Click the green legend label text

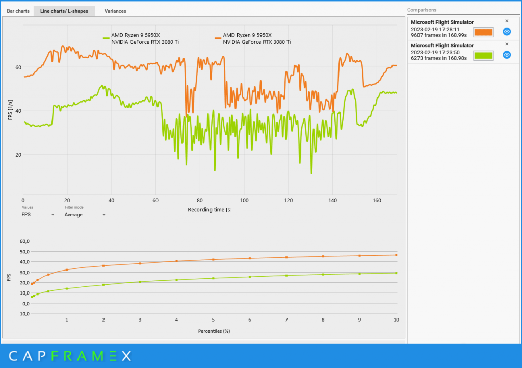point(145,38)
